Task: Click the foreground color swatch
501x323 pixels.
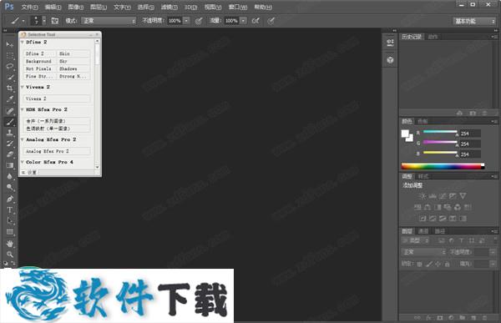Action: tap(405, 134)
